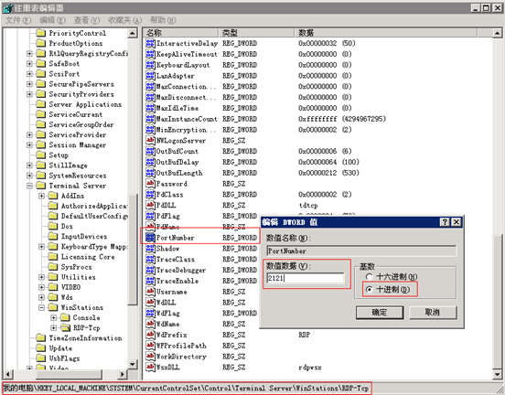Select the TimeZoneInformation tree item

point(85,338)
